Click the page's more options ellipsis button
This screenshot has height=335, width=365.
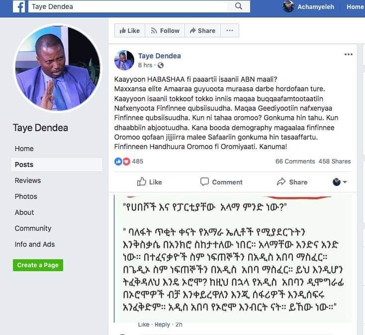(x=230, y=30)
